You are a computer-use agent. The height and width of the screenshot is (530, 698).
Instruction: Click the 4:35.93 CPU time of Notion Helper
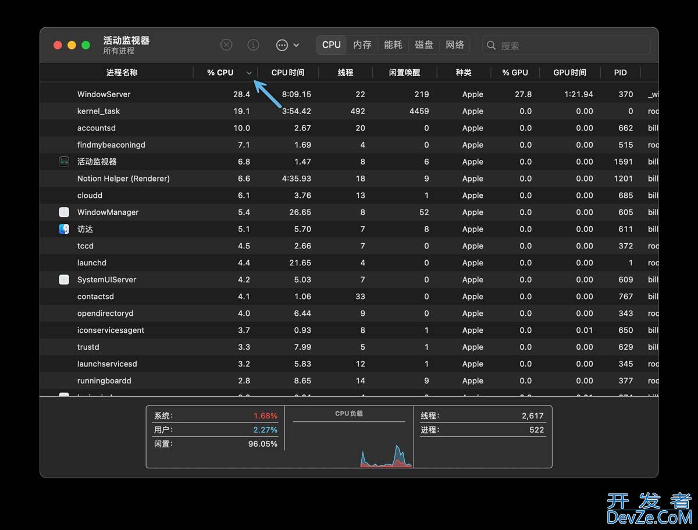click(297, 179)
